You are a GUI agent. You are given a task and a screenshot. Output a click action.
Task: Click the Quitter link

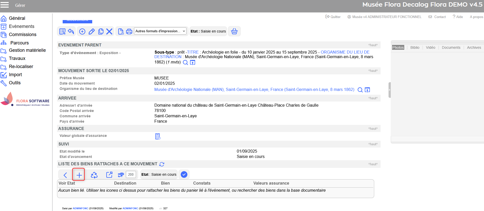coord(333,17)
